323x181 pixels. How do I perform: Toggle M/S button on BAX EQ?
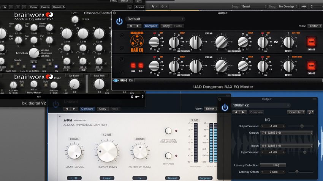[141, 66]
